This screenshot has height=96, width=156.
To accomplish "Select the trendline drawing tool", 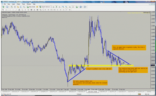I will point(16,10).
